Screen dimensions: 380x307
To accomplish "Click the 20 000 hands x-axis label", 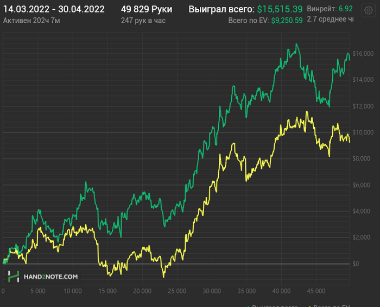I will click(142, 291).
